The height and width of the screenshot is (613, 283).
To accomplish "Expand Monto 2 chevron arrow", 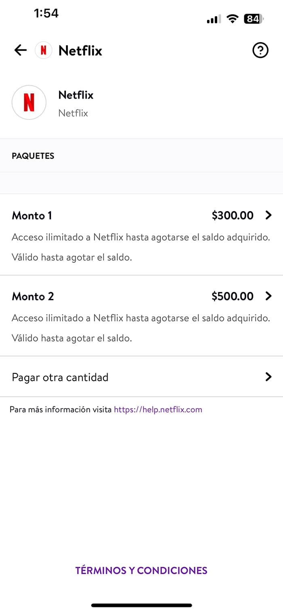I will 268,296.
